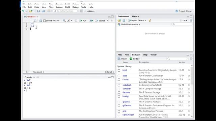This screenshot has width=216, height=121.
Task: Switch to the History tab
Action: pos(135,16)
